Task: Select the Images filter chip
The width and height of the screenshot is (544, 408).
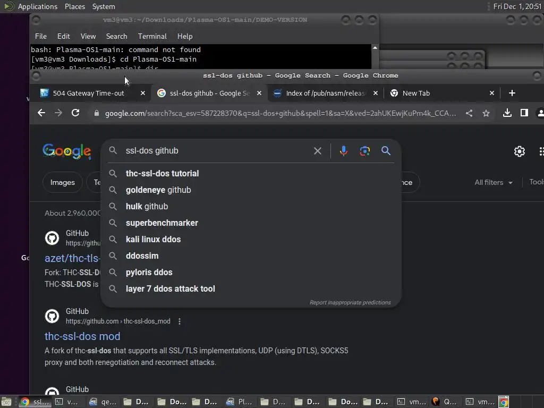Action: pos(63,183)
